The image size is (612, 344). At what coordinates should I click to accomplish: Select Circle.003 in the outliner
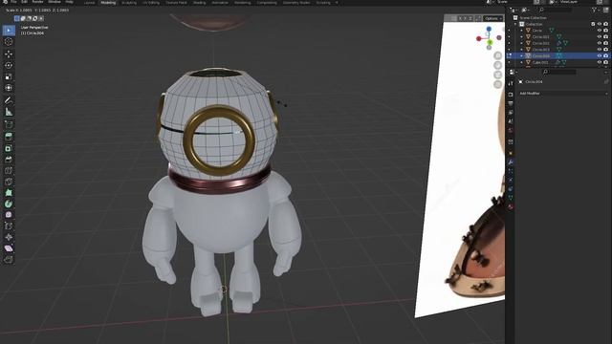[541, 50]
